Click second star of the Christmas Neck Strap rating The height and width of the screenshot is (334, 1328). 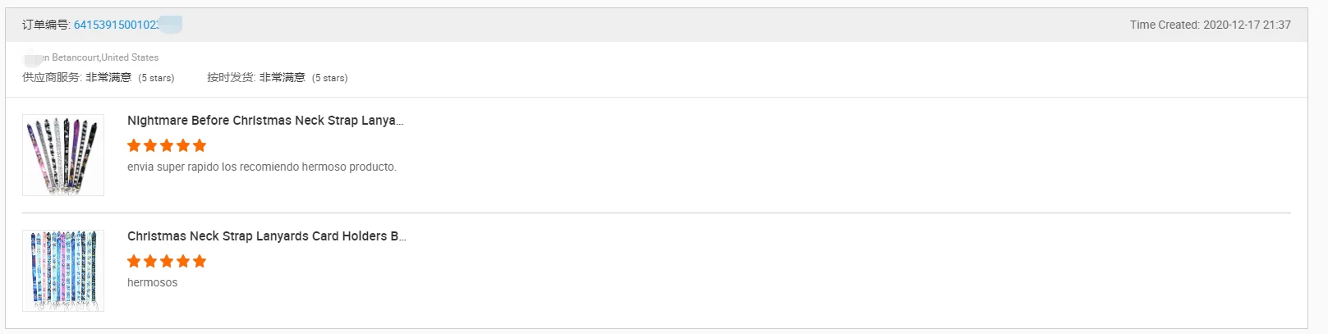(x=150, y=262)
